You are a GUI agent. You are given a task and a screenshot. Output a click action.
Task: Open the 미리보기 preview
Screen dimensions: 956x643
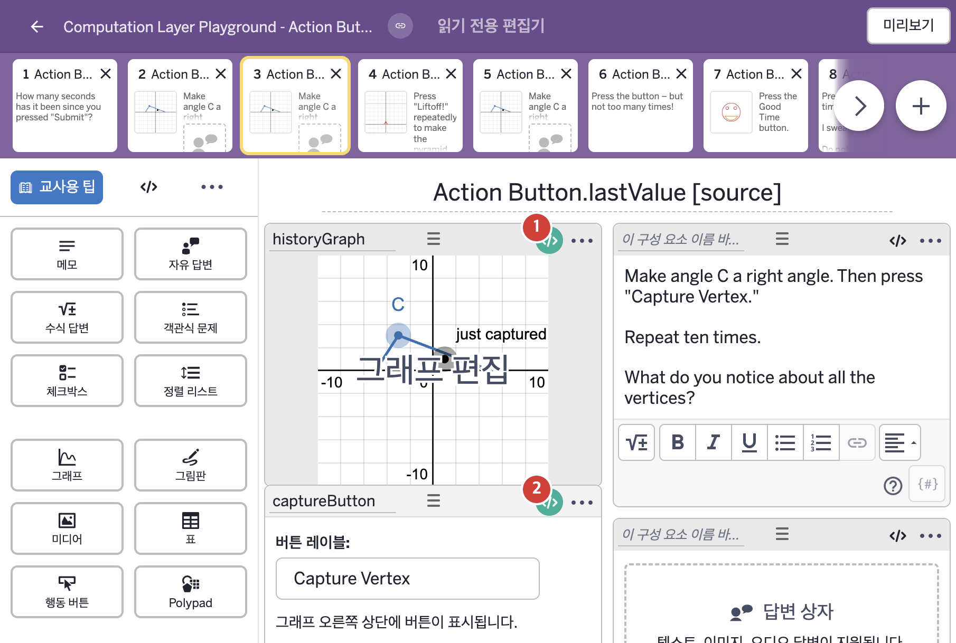click(908, 25)
